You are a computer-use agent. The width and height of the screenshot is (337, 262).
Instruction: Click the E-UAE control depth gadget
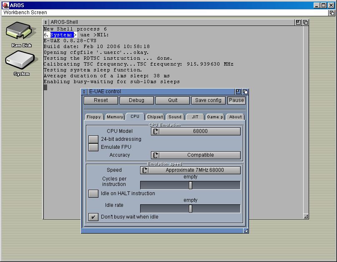(x=245, y=92)
